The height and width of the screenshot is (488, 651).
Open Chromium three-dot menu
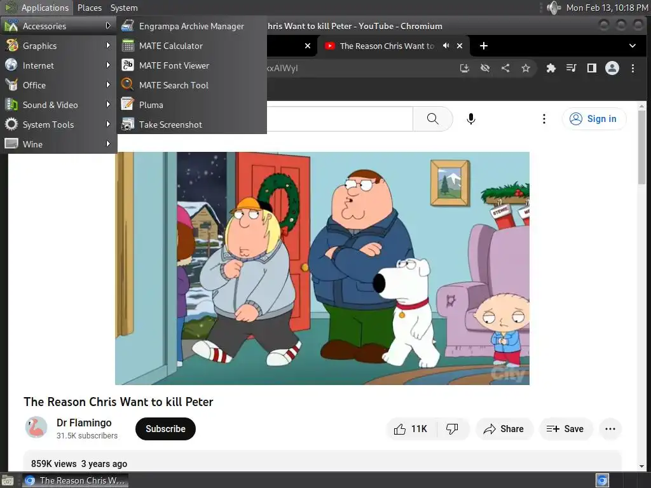pyautogui.click(x=633, y=68)
